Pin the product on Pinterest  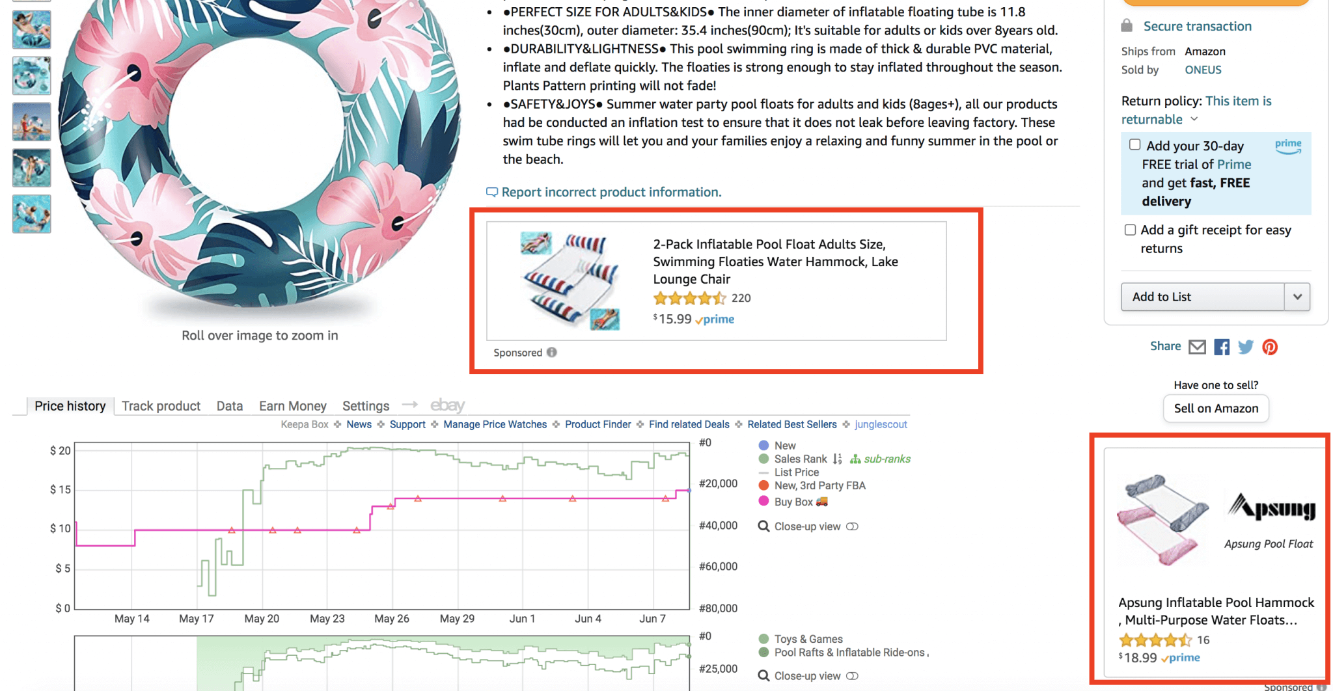[1269, 346]
